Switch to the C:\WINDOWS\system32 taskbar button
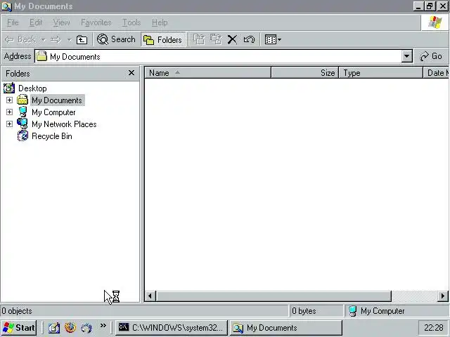 click(x=172, y=328)
